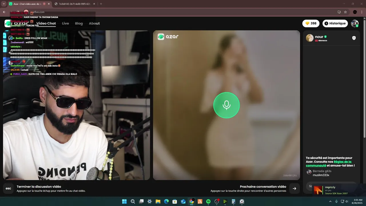Switch to the Live tab
Image resolution: width=366 pixels, height=206 pixels.
65,23
